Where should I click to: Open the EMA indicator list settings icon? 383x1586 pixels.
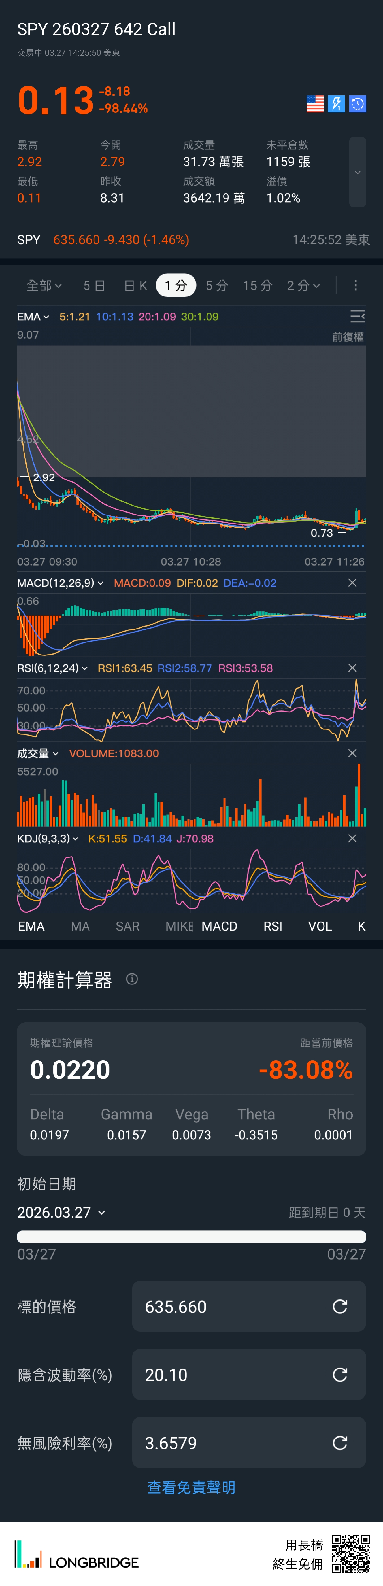pyautogui.click(x=357, y=317)
